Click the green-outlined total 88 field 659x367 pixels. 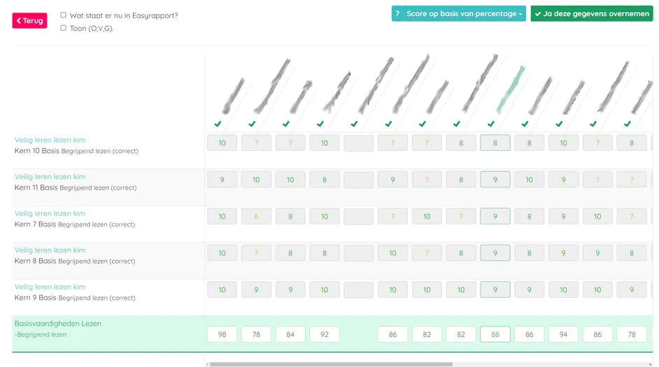(x=495, y=334)
